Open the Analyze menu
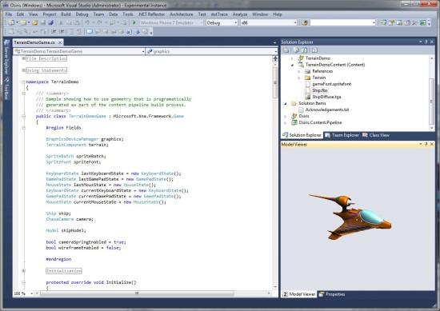Image resolution: width=440 pixels, height=311 pixels. [x=240, y=14]
